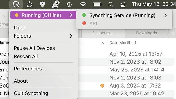Open the Wi-Fi menu

pyautogui.click(x=83, y=4)
